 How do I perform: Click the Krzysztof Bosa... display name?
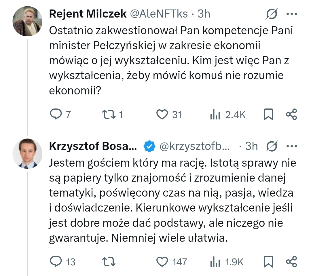point(93,146)
